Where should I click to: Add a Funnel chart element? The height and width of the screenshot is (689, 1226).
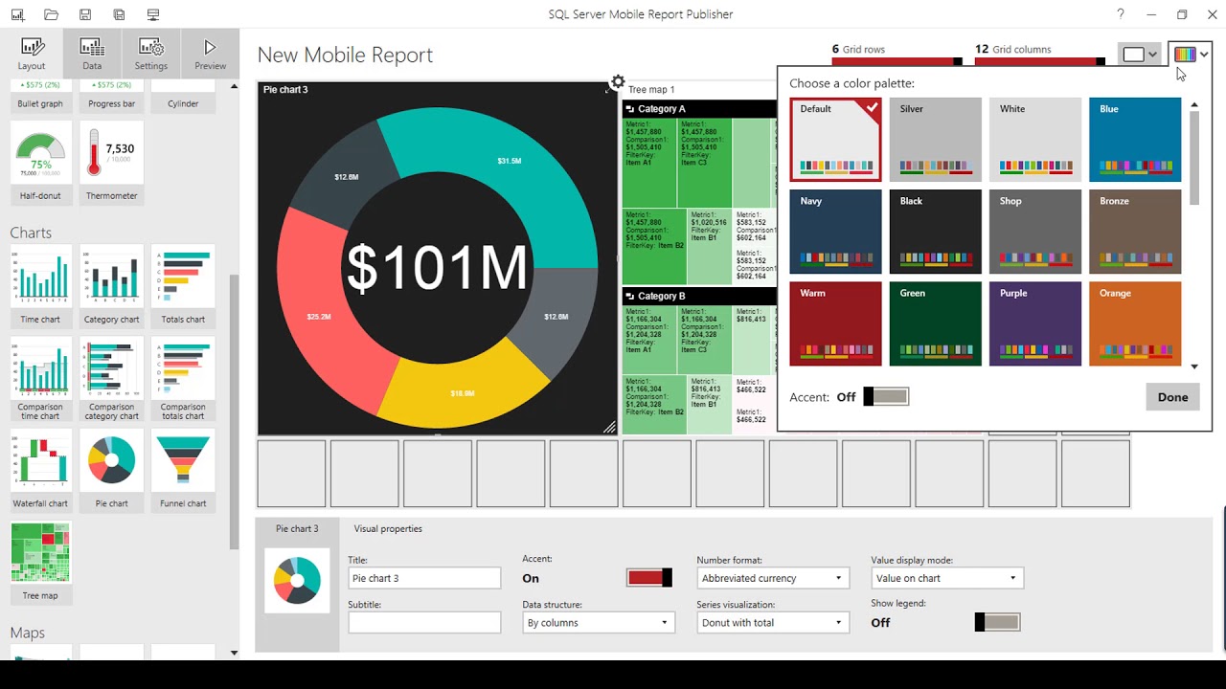point(183,470)
